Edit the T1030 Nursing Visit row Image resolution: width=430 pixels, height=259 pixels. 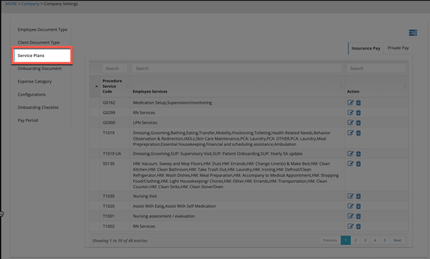point(350,196)
